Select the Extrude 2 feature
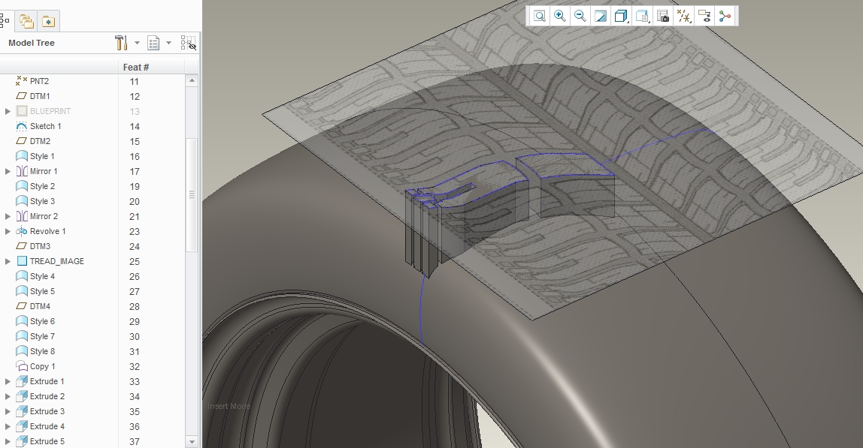Viewport: 863px width, 448px height. [47, 396]
